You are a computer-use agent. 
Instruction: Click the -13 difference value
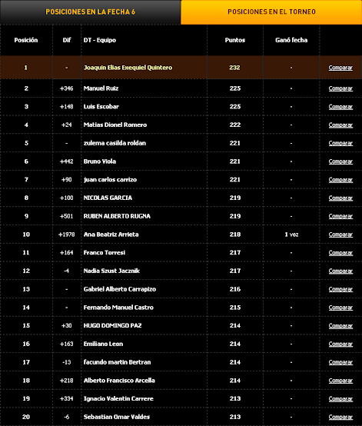pos(67,362)
